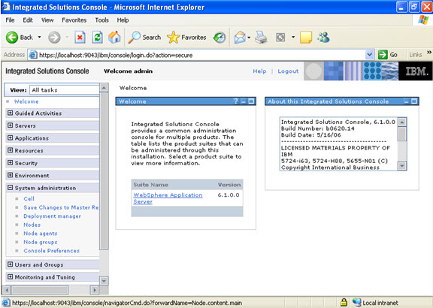Expand the Servers section
This screenshot has width=433, height=308.
click(11, 125)
